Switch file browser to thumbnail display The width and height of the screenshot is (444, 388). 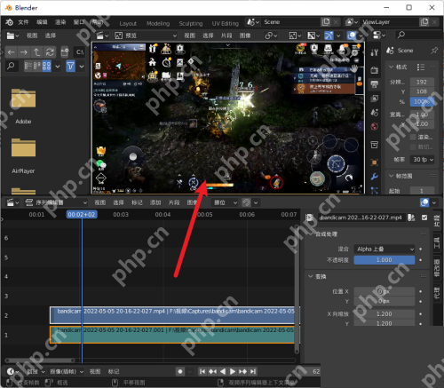46,66
